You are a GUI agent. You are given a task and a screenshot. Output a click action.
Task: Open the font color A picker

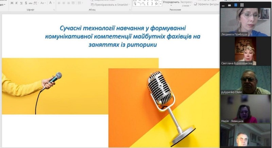pos(50,3)
